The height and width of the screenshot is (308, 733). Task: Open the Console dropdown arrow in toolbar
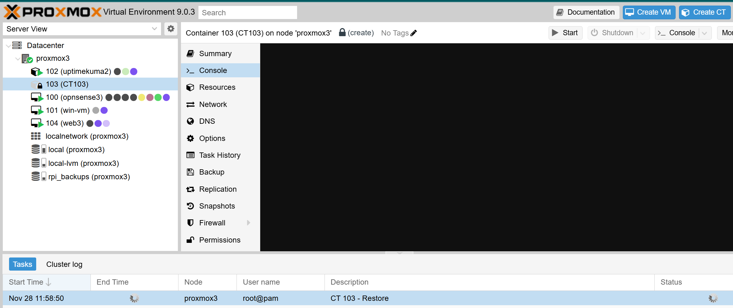click(705, 33)
